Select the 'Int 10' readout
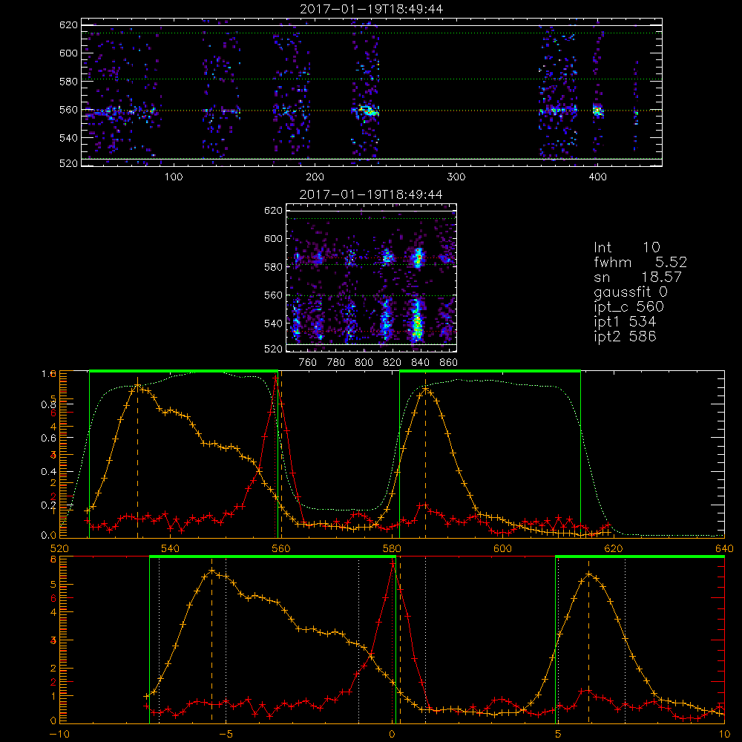742x742 pixels. click(x=627, y=247)
